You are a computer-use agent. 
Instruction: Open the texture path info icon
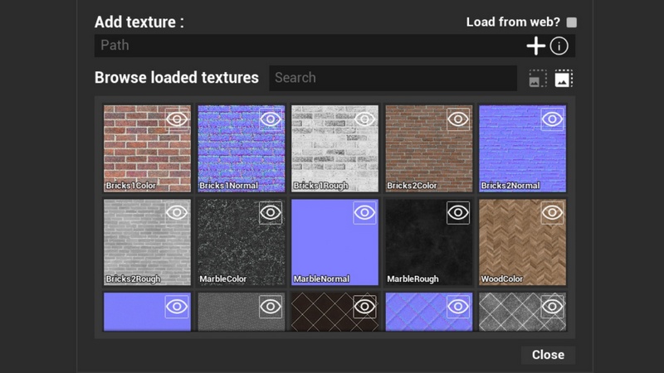click(559, 46)
